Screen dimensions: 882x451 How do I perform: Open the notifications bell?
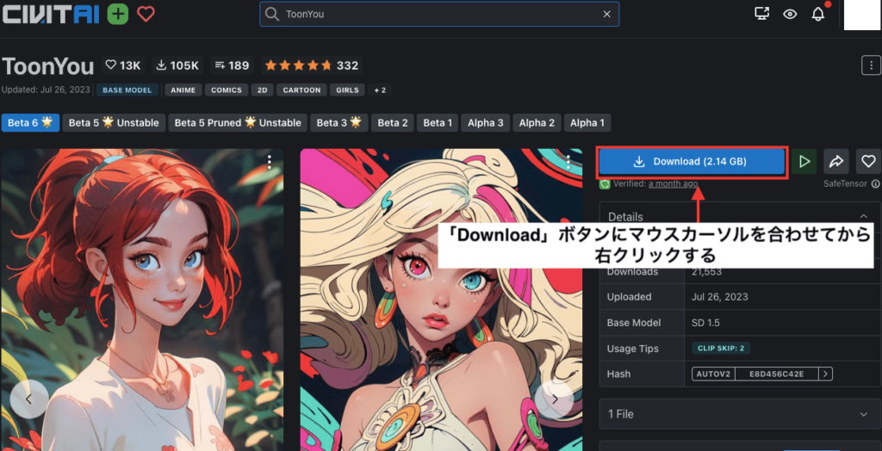(x=818, y=14)
